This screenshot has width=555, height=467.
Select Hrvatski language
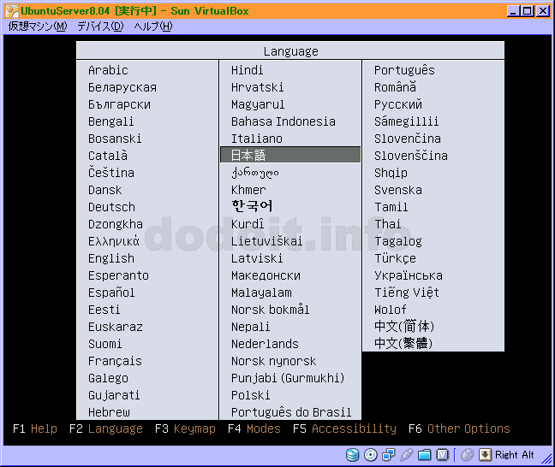pyautogui.click(x=257, y=87)
